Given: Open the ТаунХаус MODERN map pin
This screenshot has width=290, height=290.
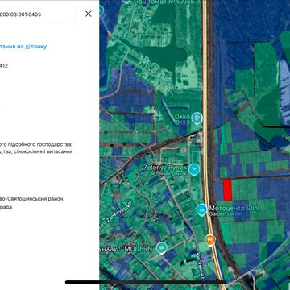Looking at the screenshot, I should pos(161,247).
